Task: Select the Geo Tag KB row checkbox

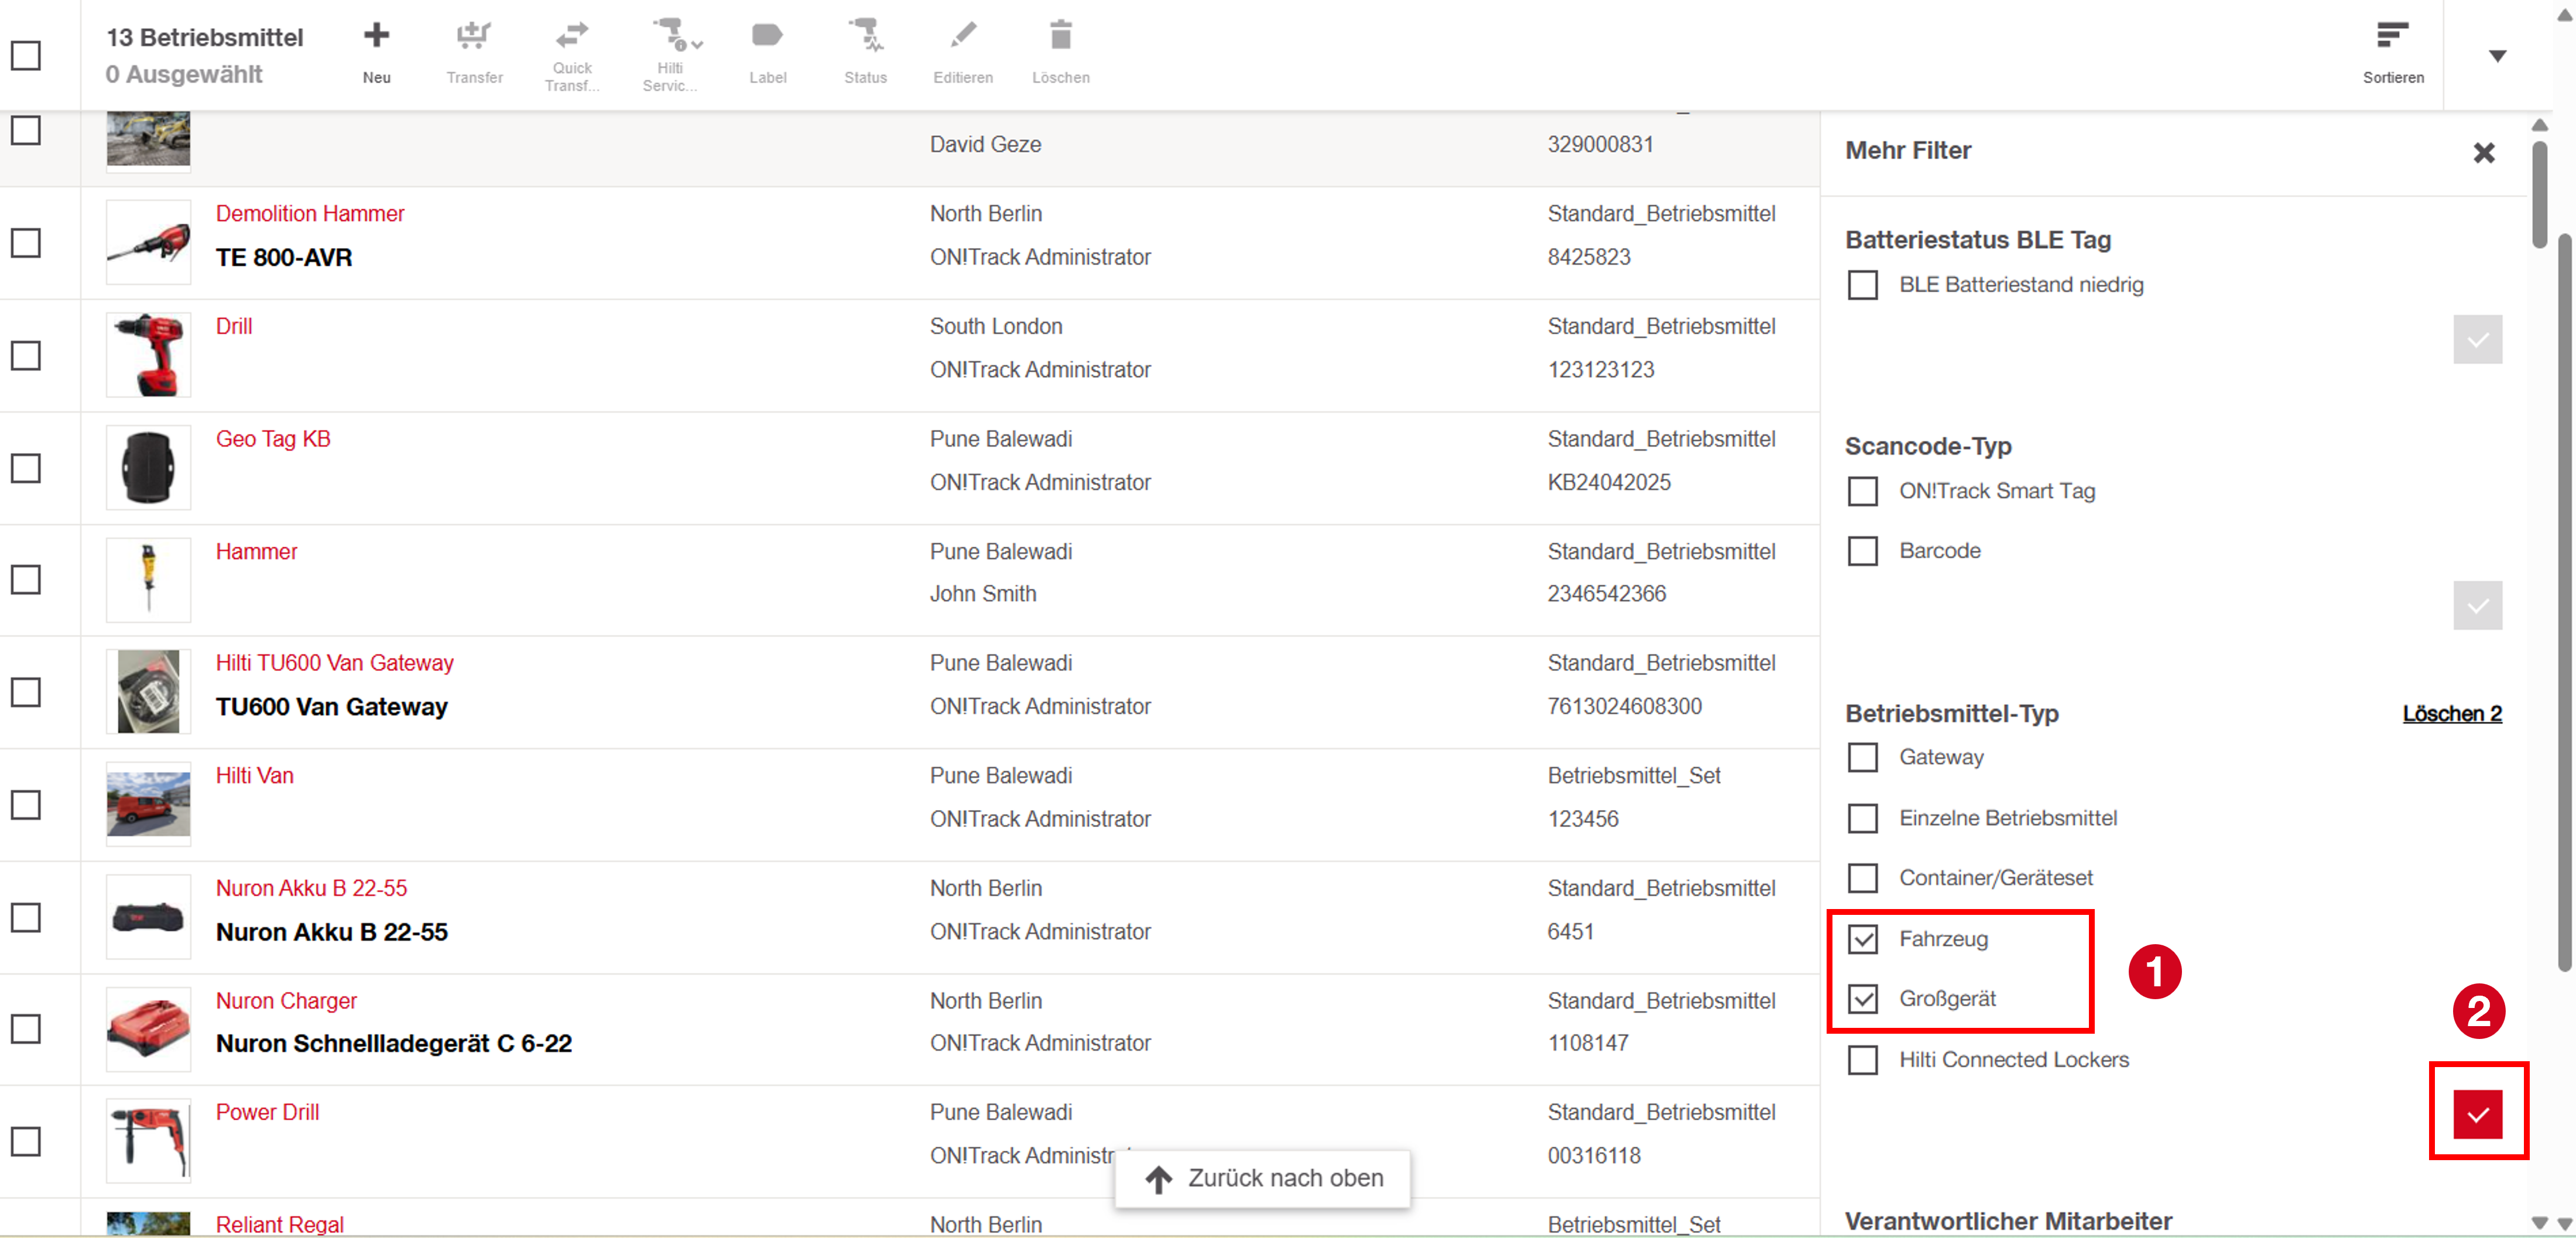Action: [26, 468]
